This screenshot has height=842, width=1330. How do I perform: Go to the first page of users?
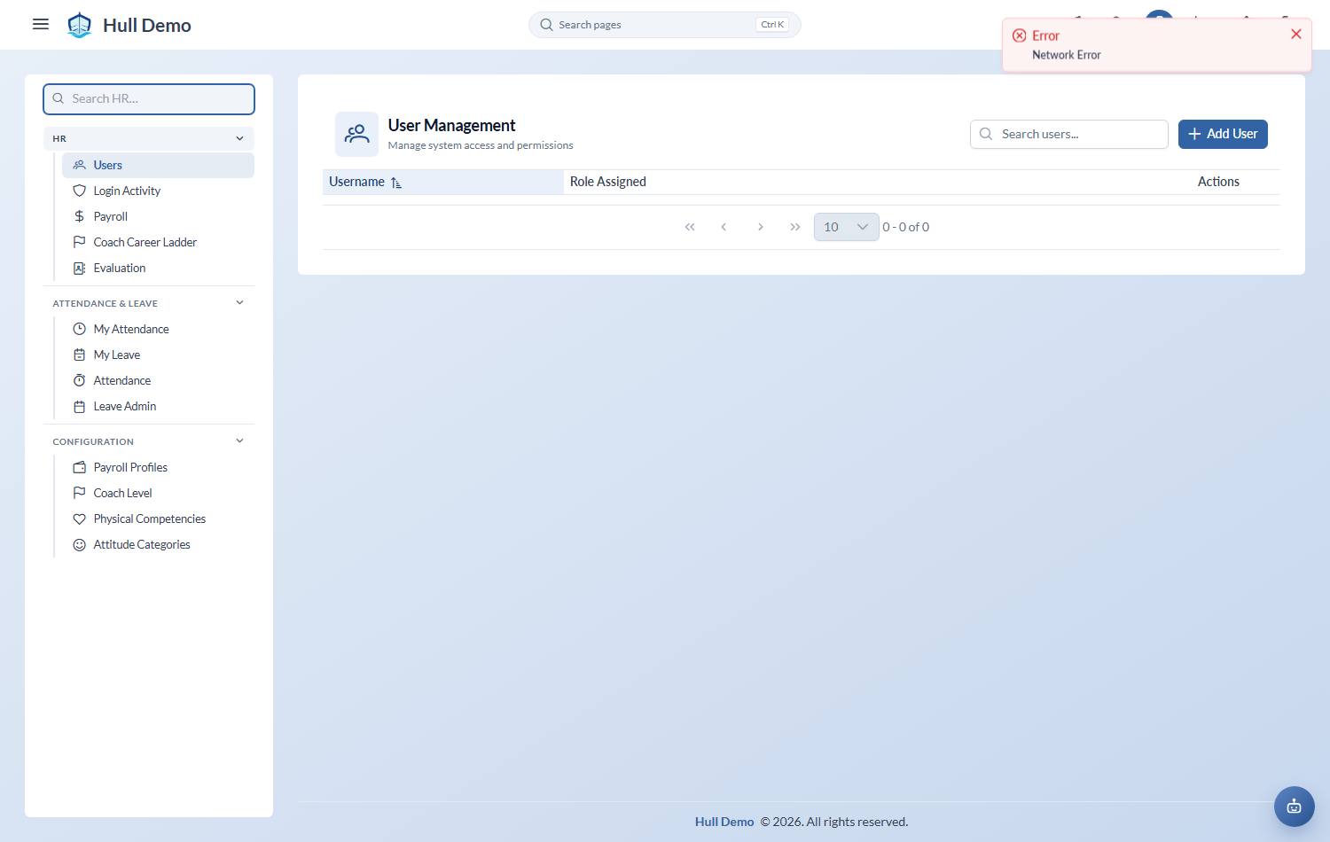click(690, 227)
